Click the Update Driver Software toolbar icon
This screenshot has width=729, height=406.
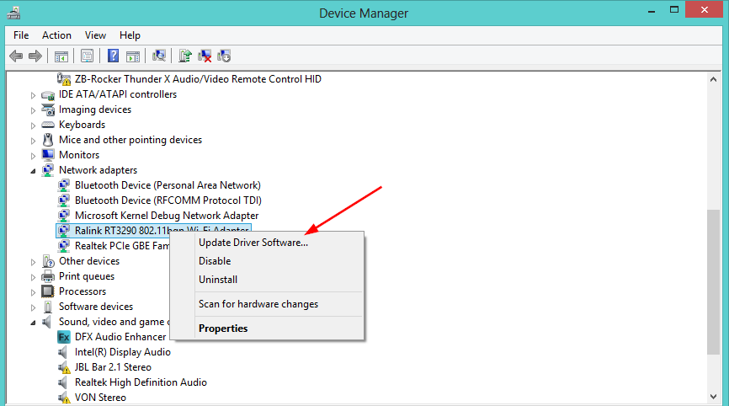tap(185, 56)
